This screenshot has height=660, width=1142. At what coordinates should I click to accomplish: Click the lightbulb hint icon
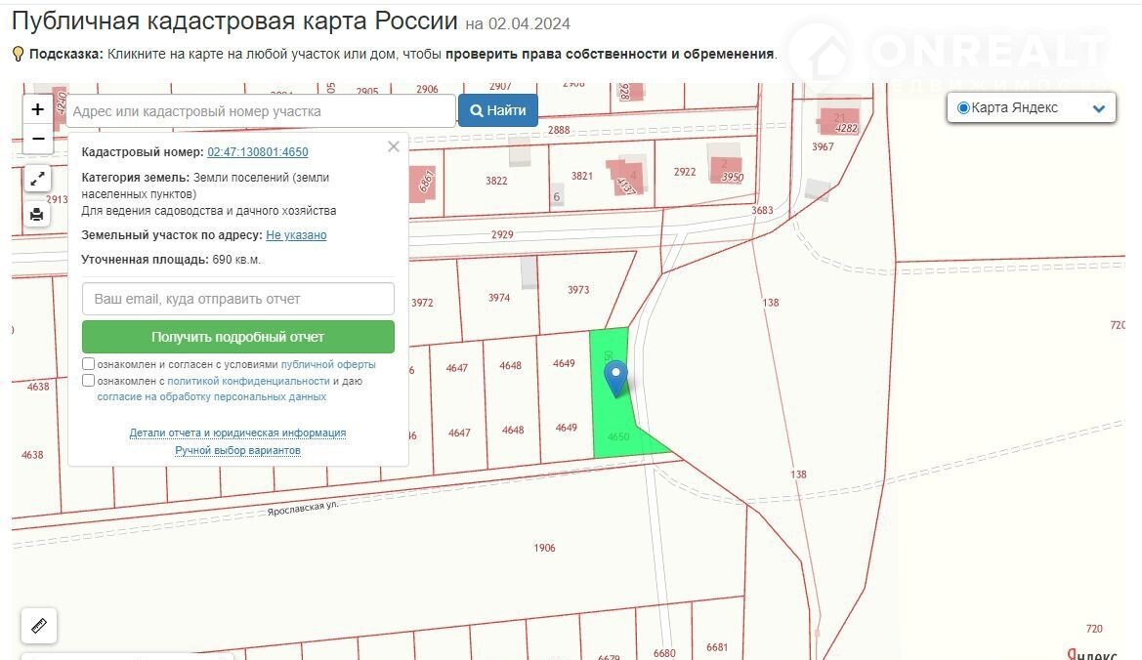(18, 54)
